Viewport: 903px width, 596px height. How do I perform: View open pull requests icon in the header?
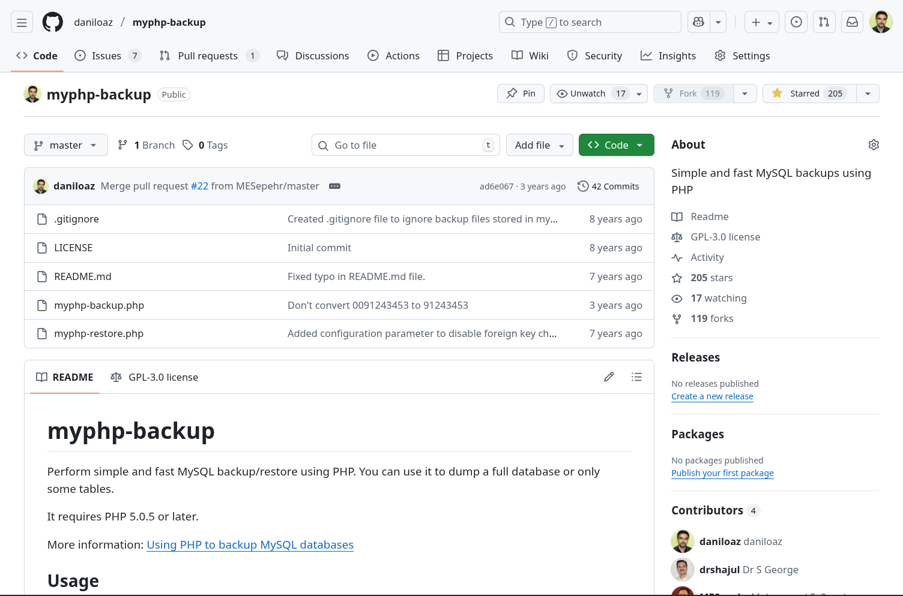[824, 22]
